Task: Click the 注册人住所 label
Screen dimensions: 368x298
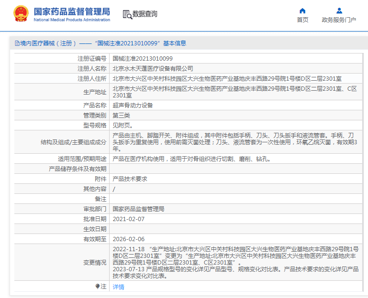Action: tap(92, 79)
